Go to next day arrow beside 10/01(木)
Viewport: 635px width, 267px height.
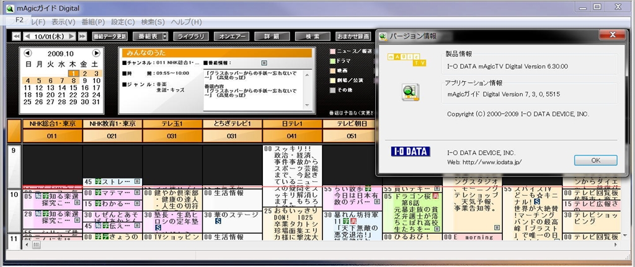tap(71, 37)
